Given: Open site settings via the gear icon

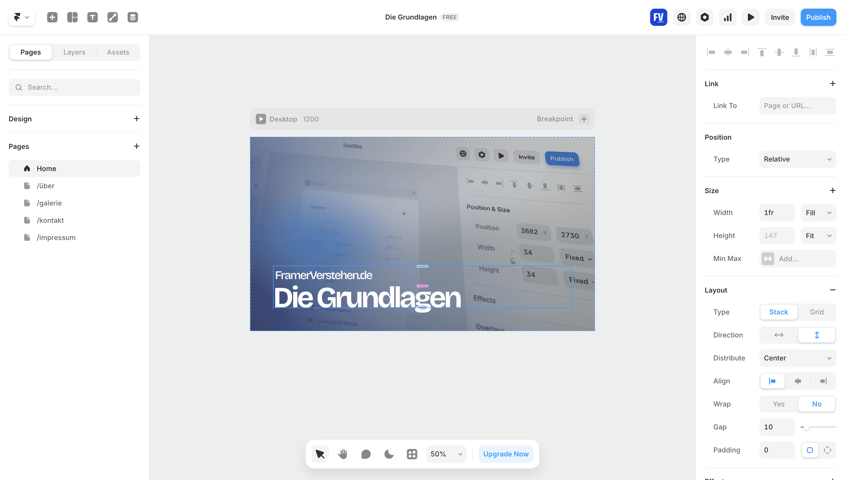Looking at the screenshot, I should tap(704, 17).
